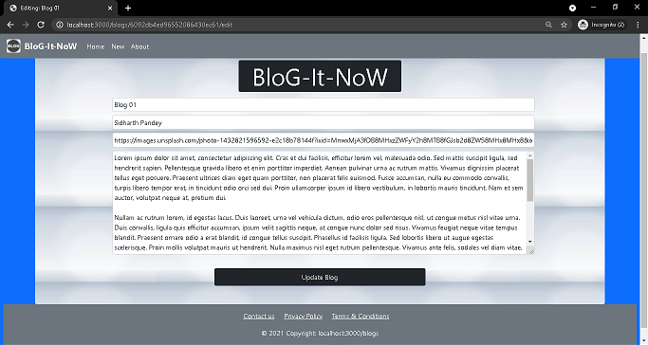Click the BloG-It-NoW logo icon in navbar

[13, 45]
